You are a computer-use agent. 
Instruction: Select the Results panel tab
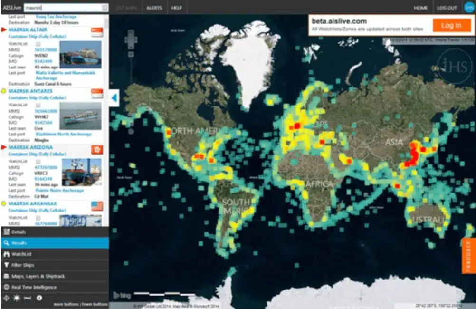(55, 243)
